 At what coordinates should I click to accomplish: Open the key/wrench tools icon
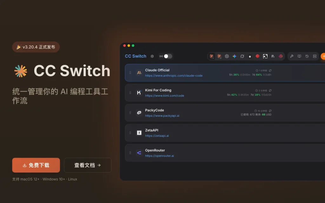pyautogui.click(x=292, y=56)
